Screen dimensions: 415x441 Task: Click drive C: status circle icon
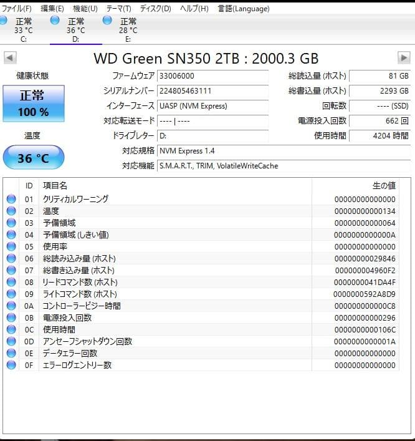[3, 20]
